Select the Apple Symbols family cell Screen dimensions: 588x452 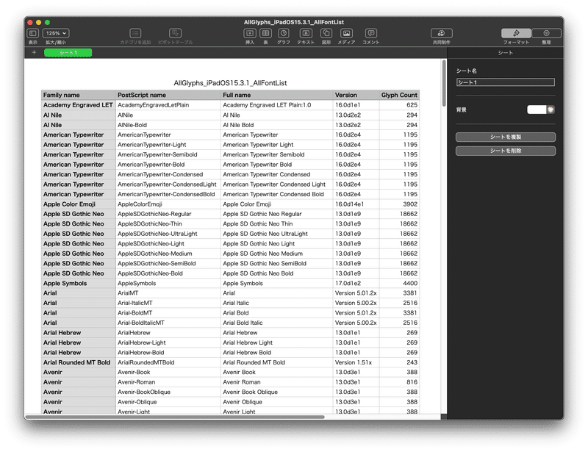tap(78, 283)
